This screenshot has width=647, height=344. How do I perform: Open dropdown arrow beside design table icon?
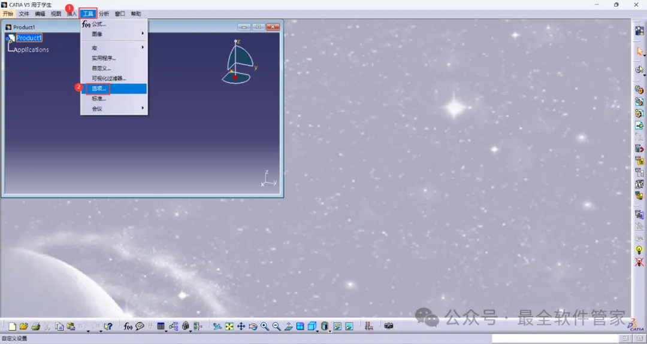pyautogui.click(x=166, y=331)
